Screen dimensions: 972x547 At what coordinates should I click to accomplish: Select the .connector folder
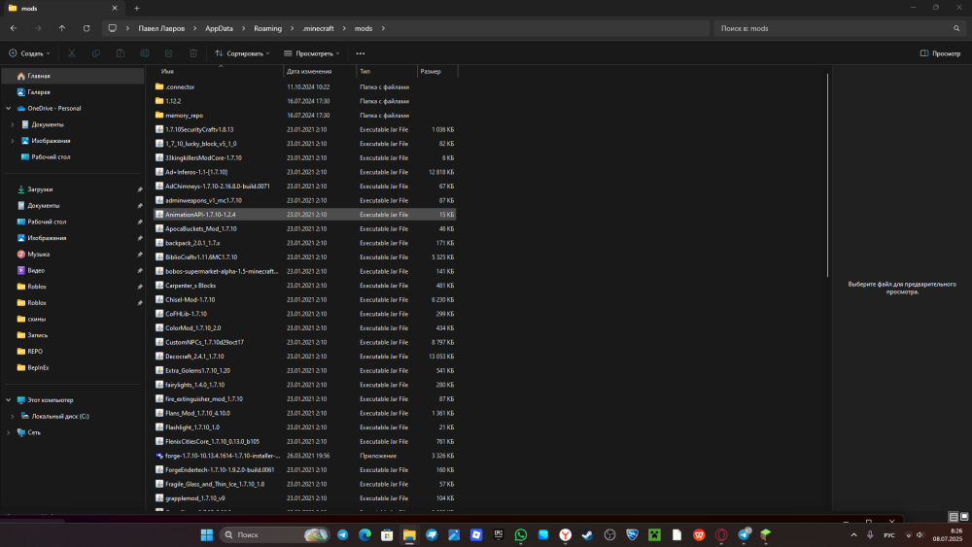(304, 86)
